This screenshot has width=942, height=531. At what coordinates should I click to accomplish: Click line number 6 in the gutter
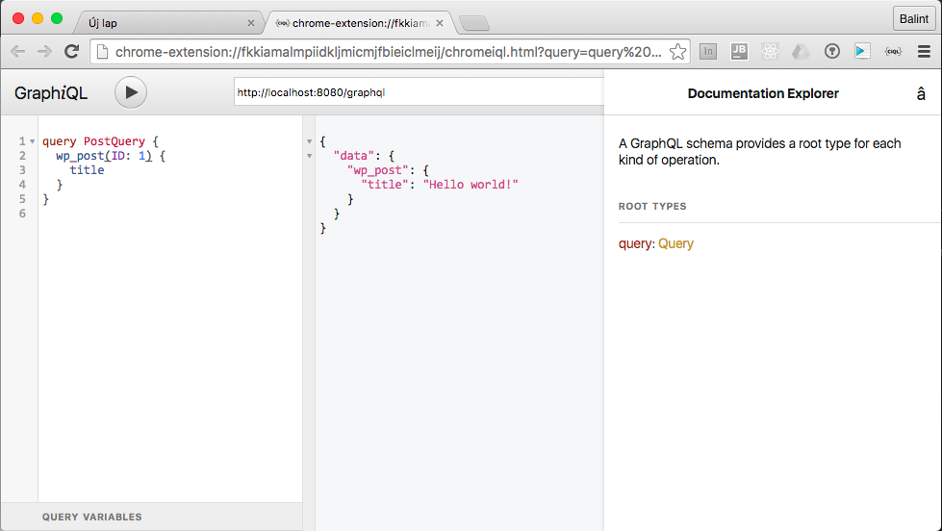pos(22,214)
